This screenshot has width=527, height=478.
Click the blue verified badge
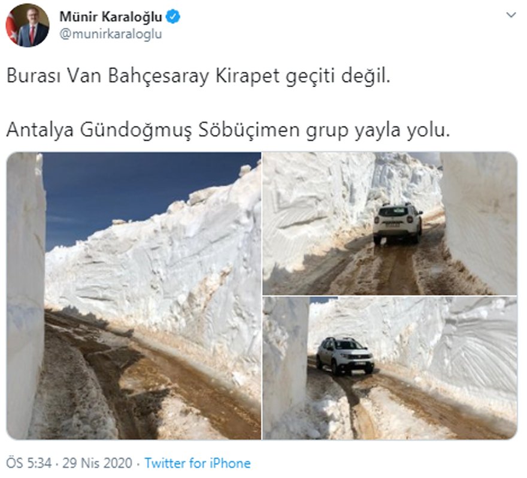[172, 17]
